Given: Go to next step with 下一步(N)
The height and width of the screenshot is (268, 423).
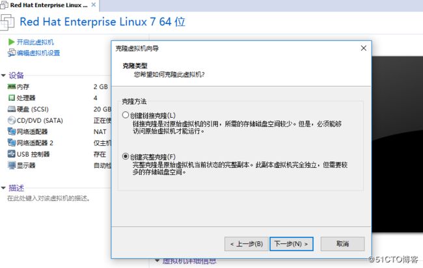Looking at the screenshot, I should pos(292,244).
